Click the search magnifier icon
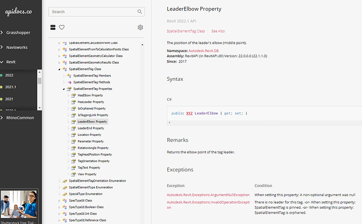Viewport: 362px width, 224px height. 140,11
